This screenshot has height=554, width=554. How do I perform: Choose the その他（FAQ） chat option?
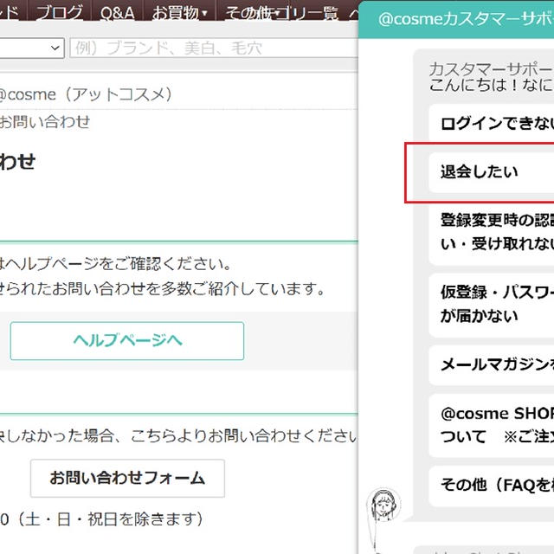492,486
